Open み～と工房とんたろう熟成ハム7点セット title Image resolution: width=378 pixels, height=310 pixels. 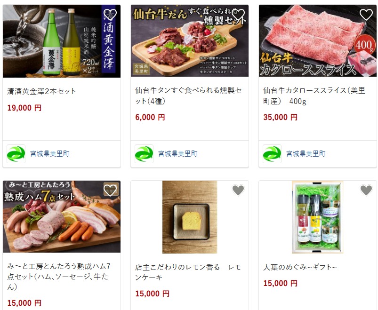59,276
